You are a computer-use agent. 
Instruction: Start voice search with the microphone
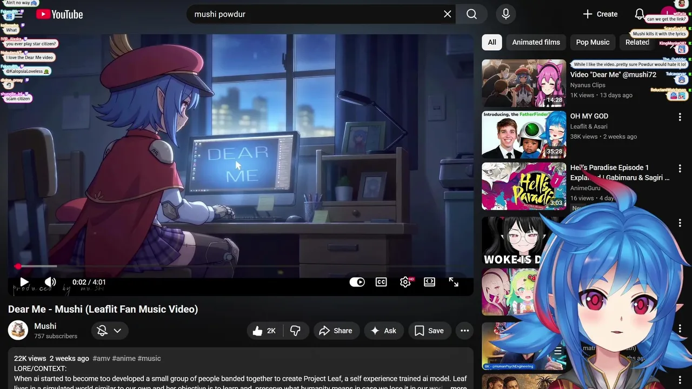tap(505, 14)
